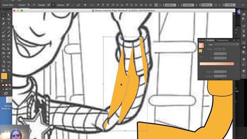Set paint mode to None
This screenshot has height=139, width=247.
(10, 85)
